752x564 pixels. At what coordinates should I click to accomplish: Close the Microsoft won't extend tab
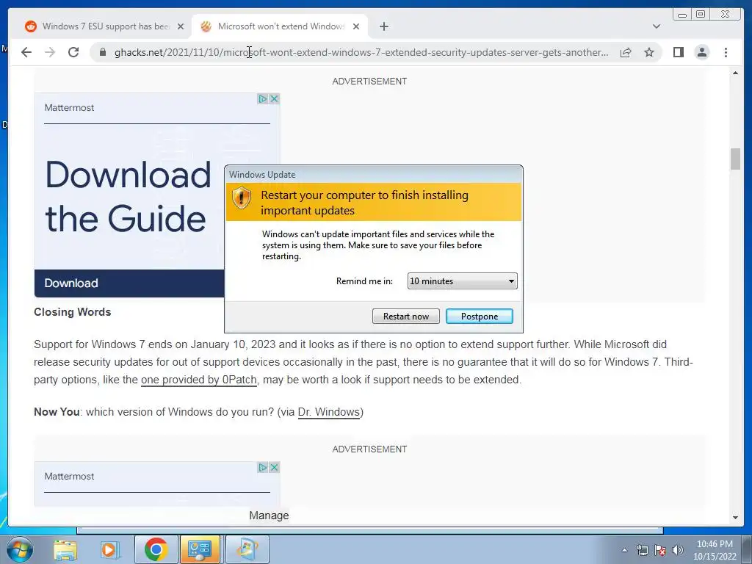pyautogui.click(x=356, y=26)
